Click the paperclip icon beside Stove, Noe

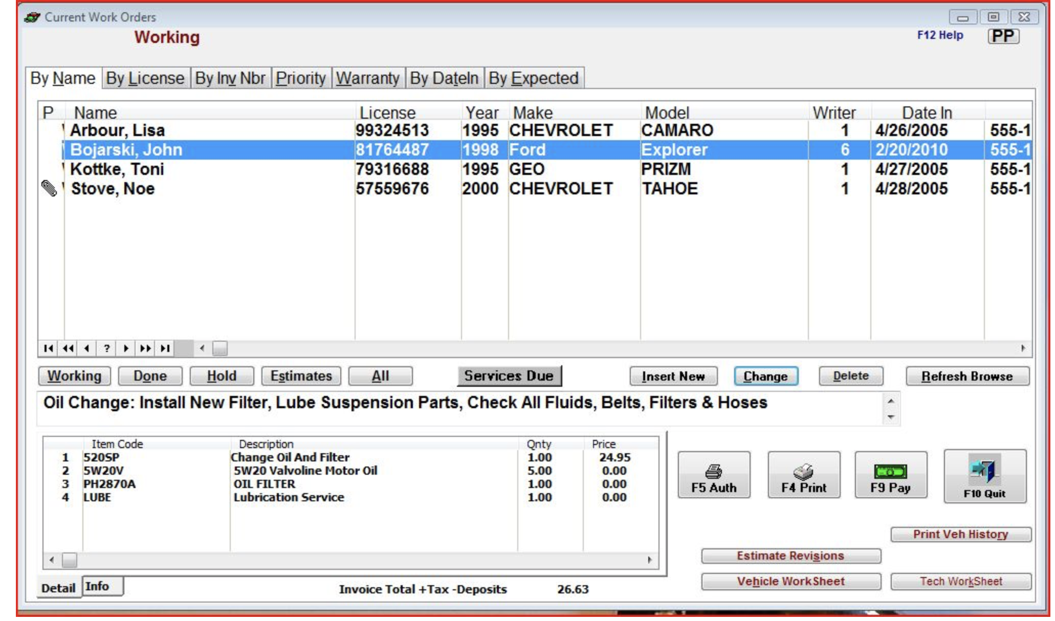point(49,189)
